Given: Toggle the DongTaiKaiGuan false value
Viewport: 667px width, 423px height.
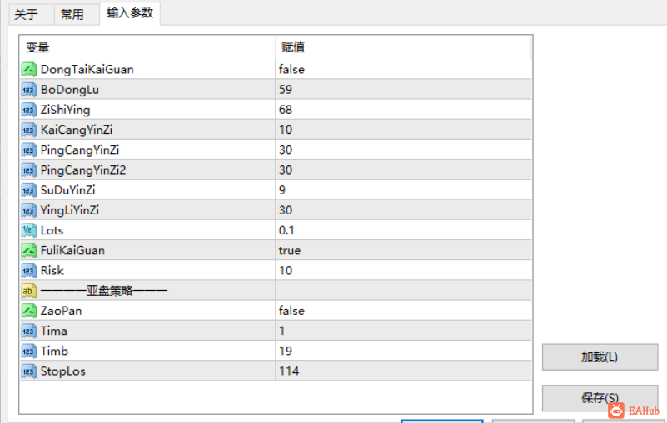Looking at the screenshot, I should (x=291, y=70).
